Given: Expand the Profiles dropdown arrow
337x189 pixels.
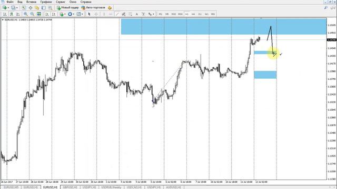Looking at the screenshot, I should pyautogui.click(x=17, y=8).
